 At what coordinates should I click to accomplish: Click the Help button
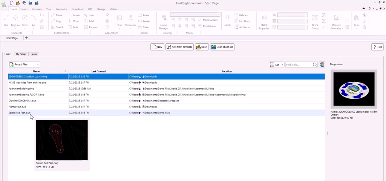point(377,47)
